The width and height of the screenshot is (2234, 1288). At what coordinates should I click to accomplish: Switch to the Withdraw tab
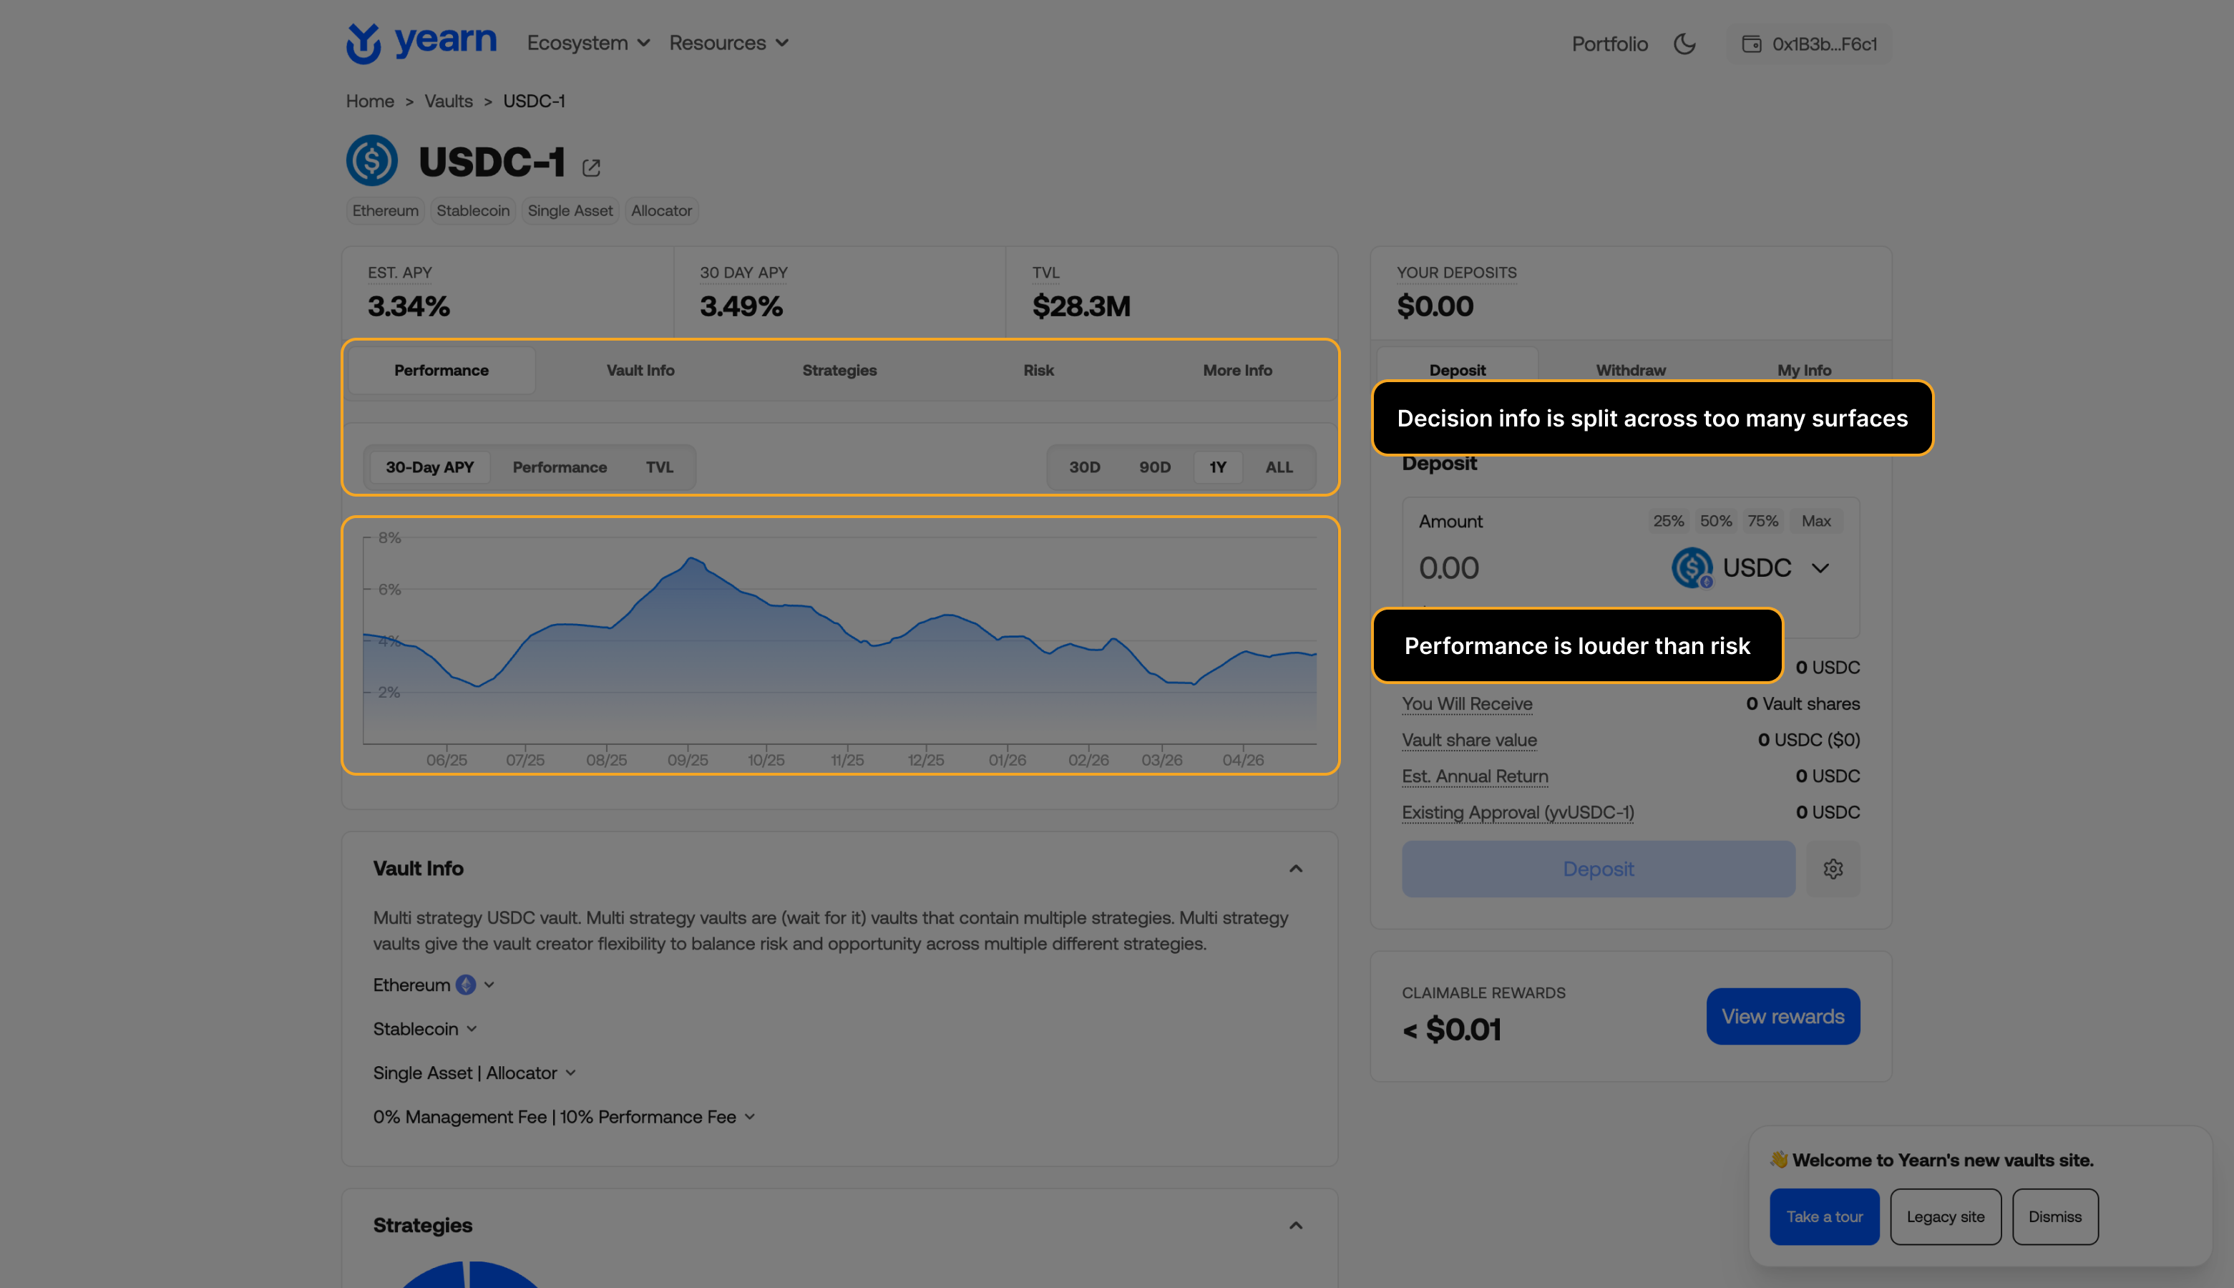tap(1630, 370)
